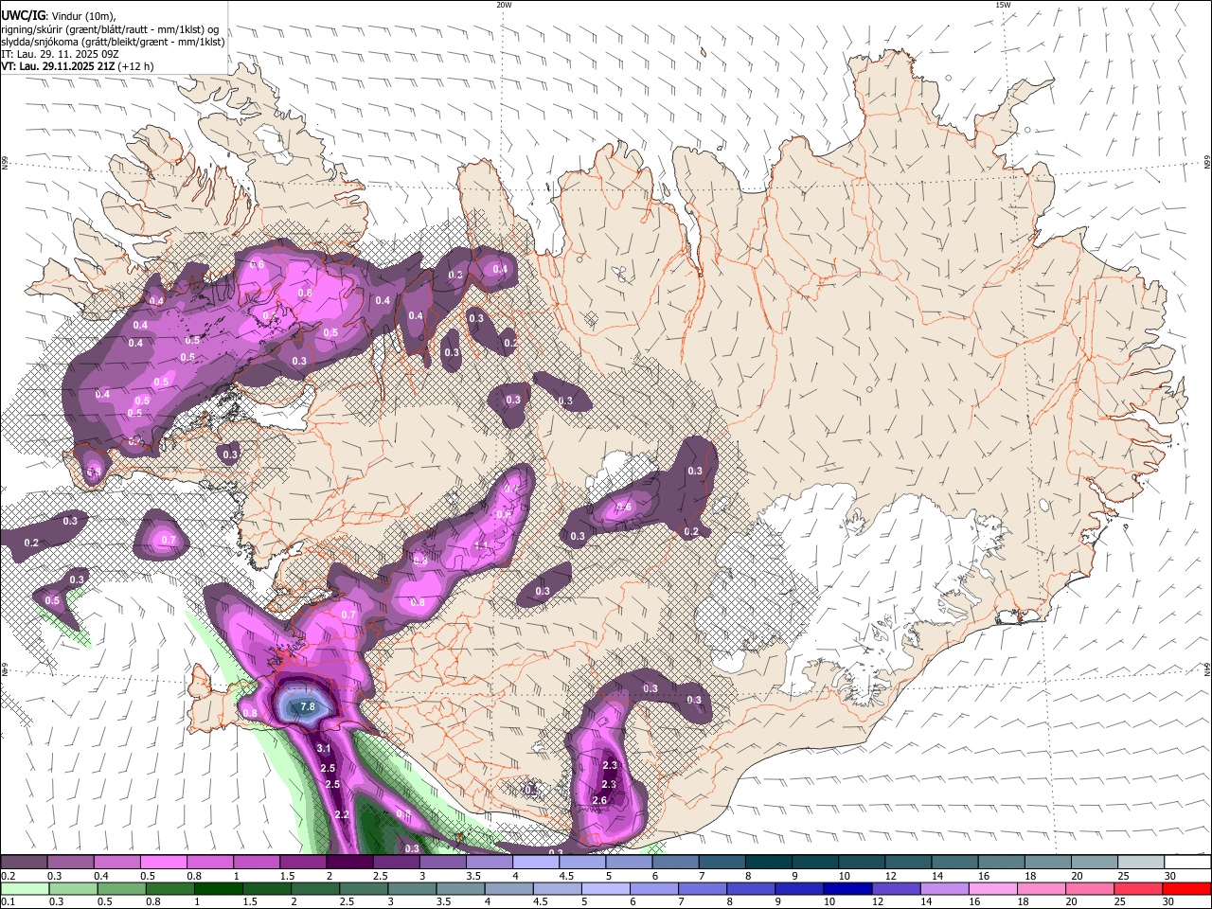Image resolution: width=1212 pixels, height=909 pixels.
Task: Select the 1.1 precipitation value on the map
Action: (481, 545)
